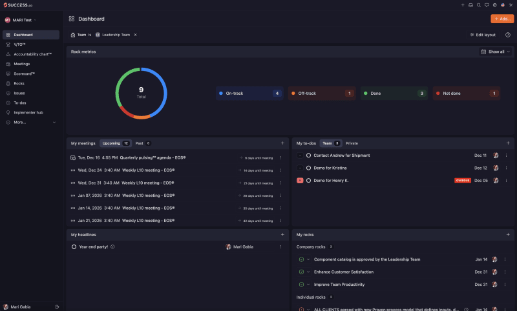Open options for Jan 07 Weekly L10 meeting
Screen dimensions: 517x311
280,196
